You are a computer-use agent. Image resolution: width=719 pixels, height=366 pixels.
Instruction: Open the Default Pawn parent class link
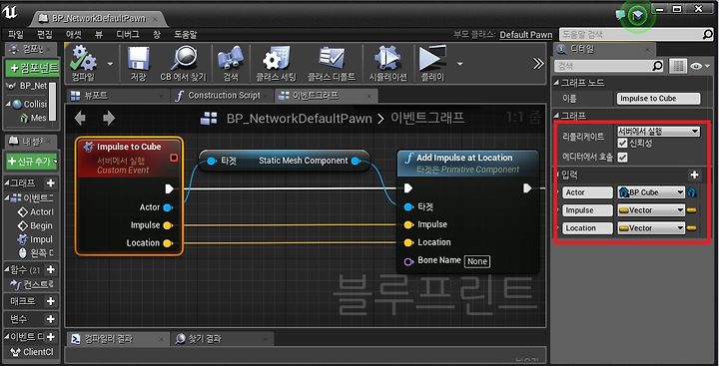point(526,35)
